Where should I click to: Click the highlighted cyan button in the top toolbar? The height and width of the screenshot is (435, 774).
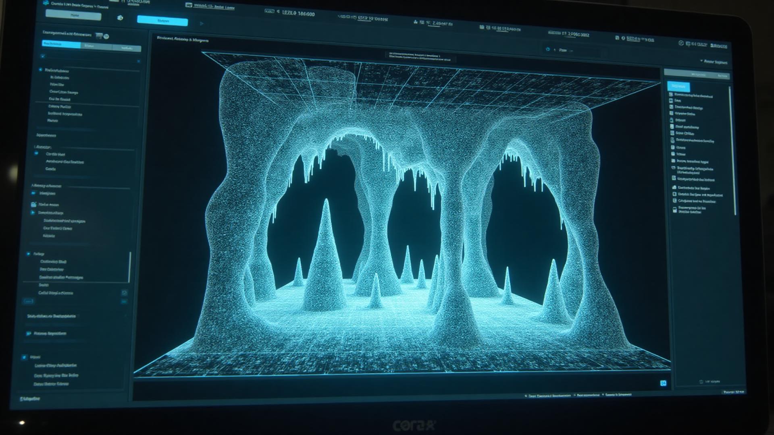(x=162, y=21)
